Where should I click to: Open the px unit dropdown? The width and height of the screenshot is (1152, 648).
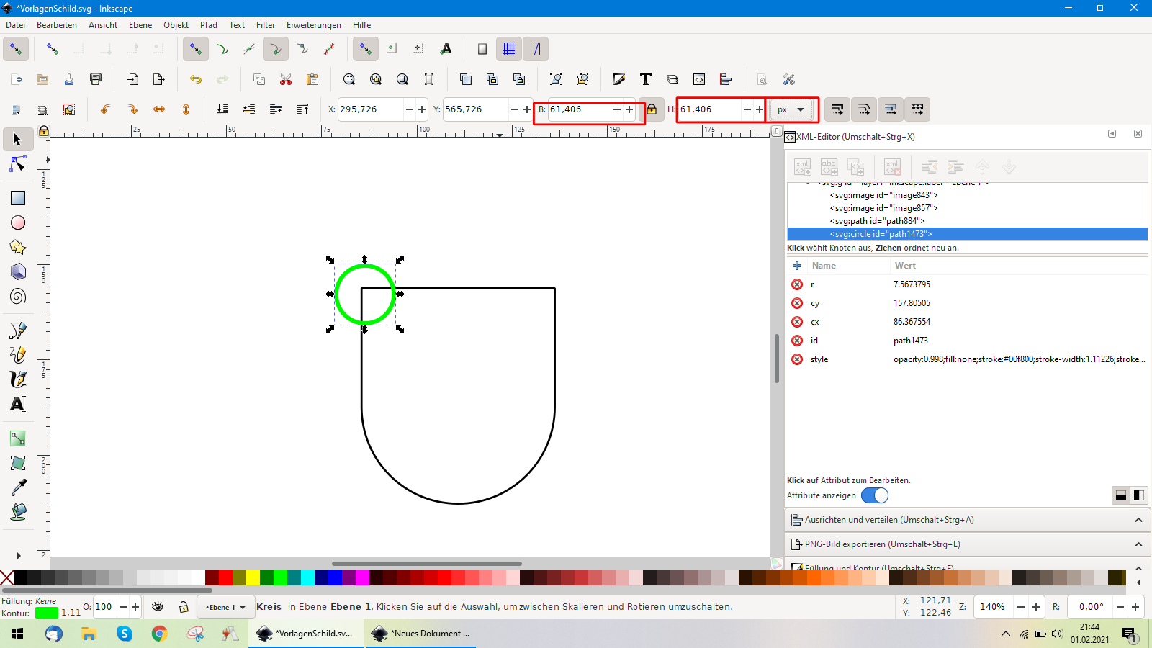pos(791,109)
